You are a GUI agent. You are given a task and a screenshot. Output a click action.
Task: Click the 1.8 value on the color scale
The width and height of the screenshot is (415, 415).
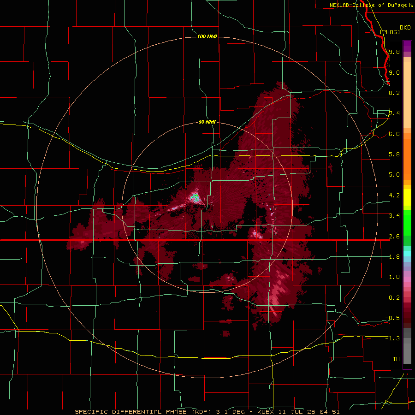click(x=394, y=257)
